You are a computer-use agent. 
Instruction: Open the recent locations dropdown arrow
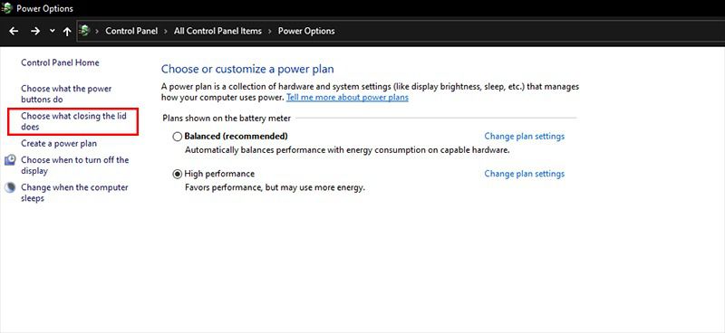[53, 31]
